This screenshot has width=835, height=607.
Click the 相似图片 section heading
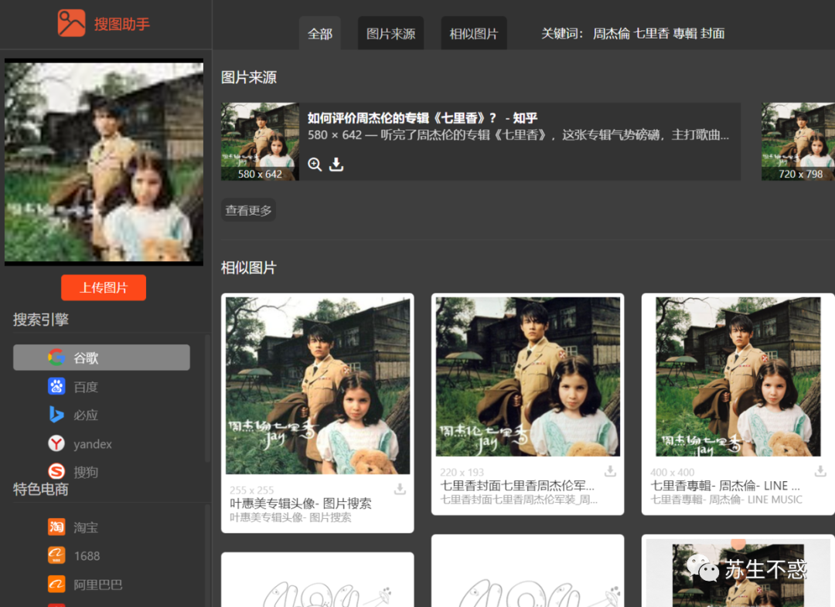pos(249,268)
